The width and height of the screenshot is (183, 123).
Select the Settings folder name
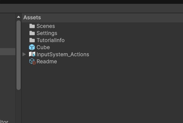point(47,33)
